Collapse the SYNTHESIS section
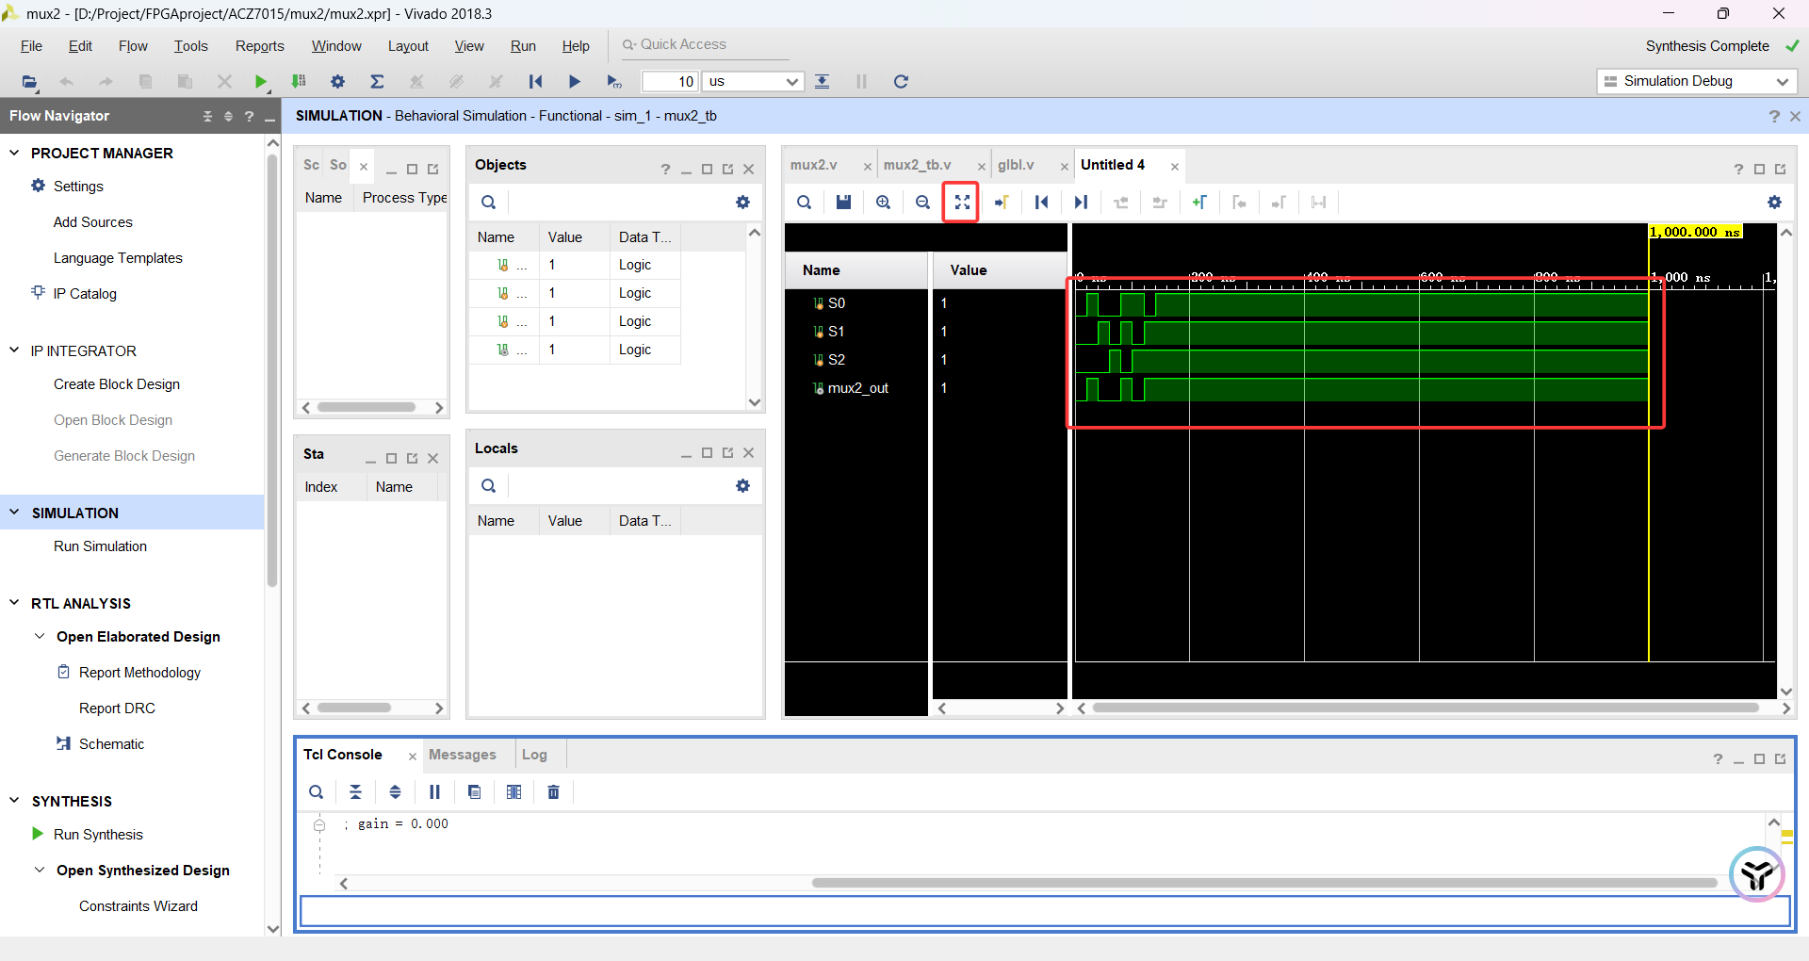 click(14, 800)
